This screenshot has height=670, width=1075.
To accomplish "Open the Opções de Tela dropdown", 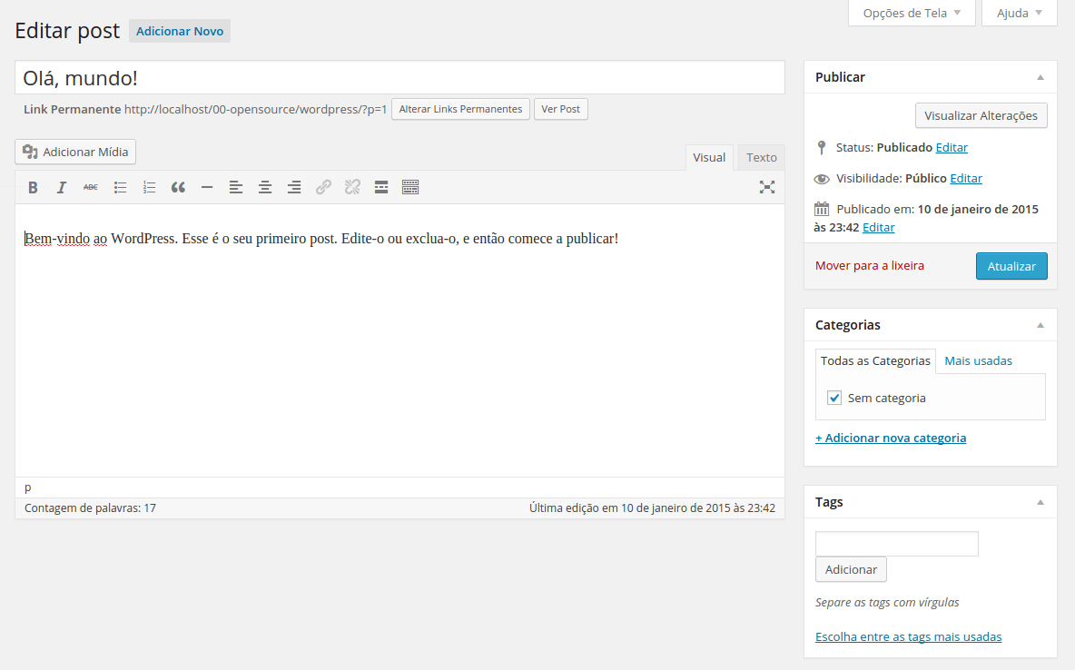I will point(912,13).
